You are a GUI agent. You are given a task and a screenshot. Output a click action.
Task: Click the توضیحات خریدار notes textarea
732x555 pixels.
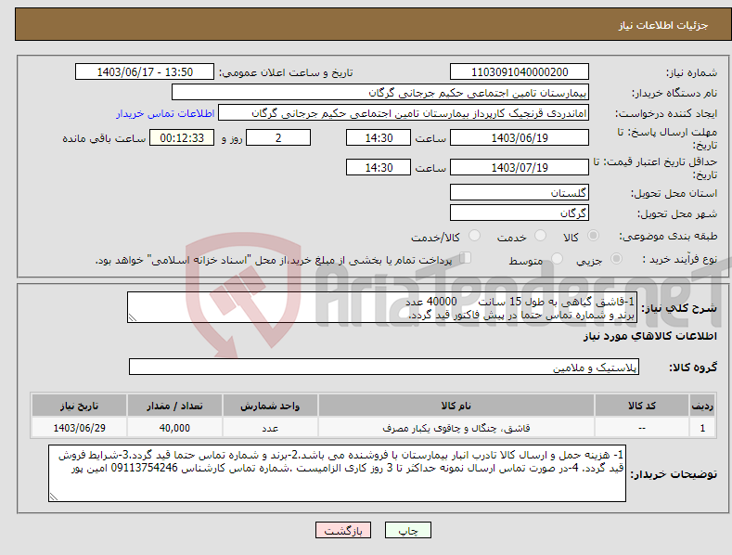pos(337,473)
